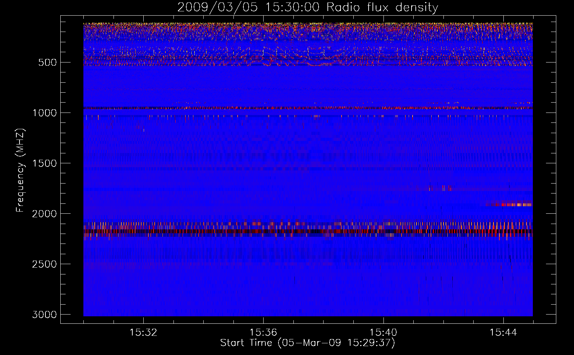Click the 15:32 time tick label
This screenshot has height=355, width=574.
point(143,332)
